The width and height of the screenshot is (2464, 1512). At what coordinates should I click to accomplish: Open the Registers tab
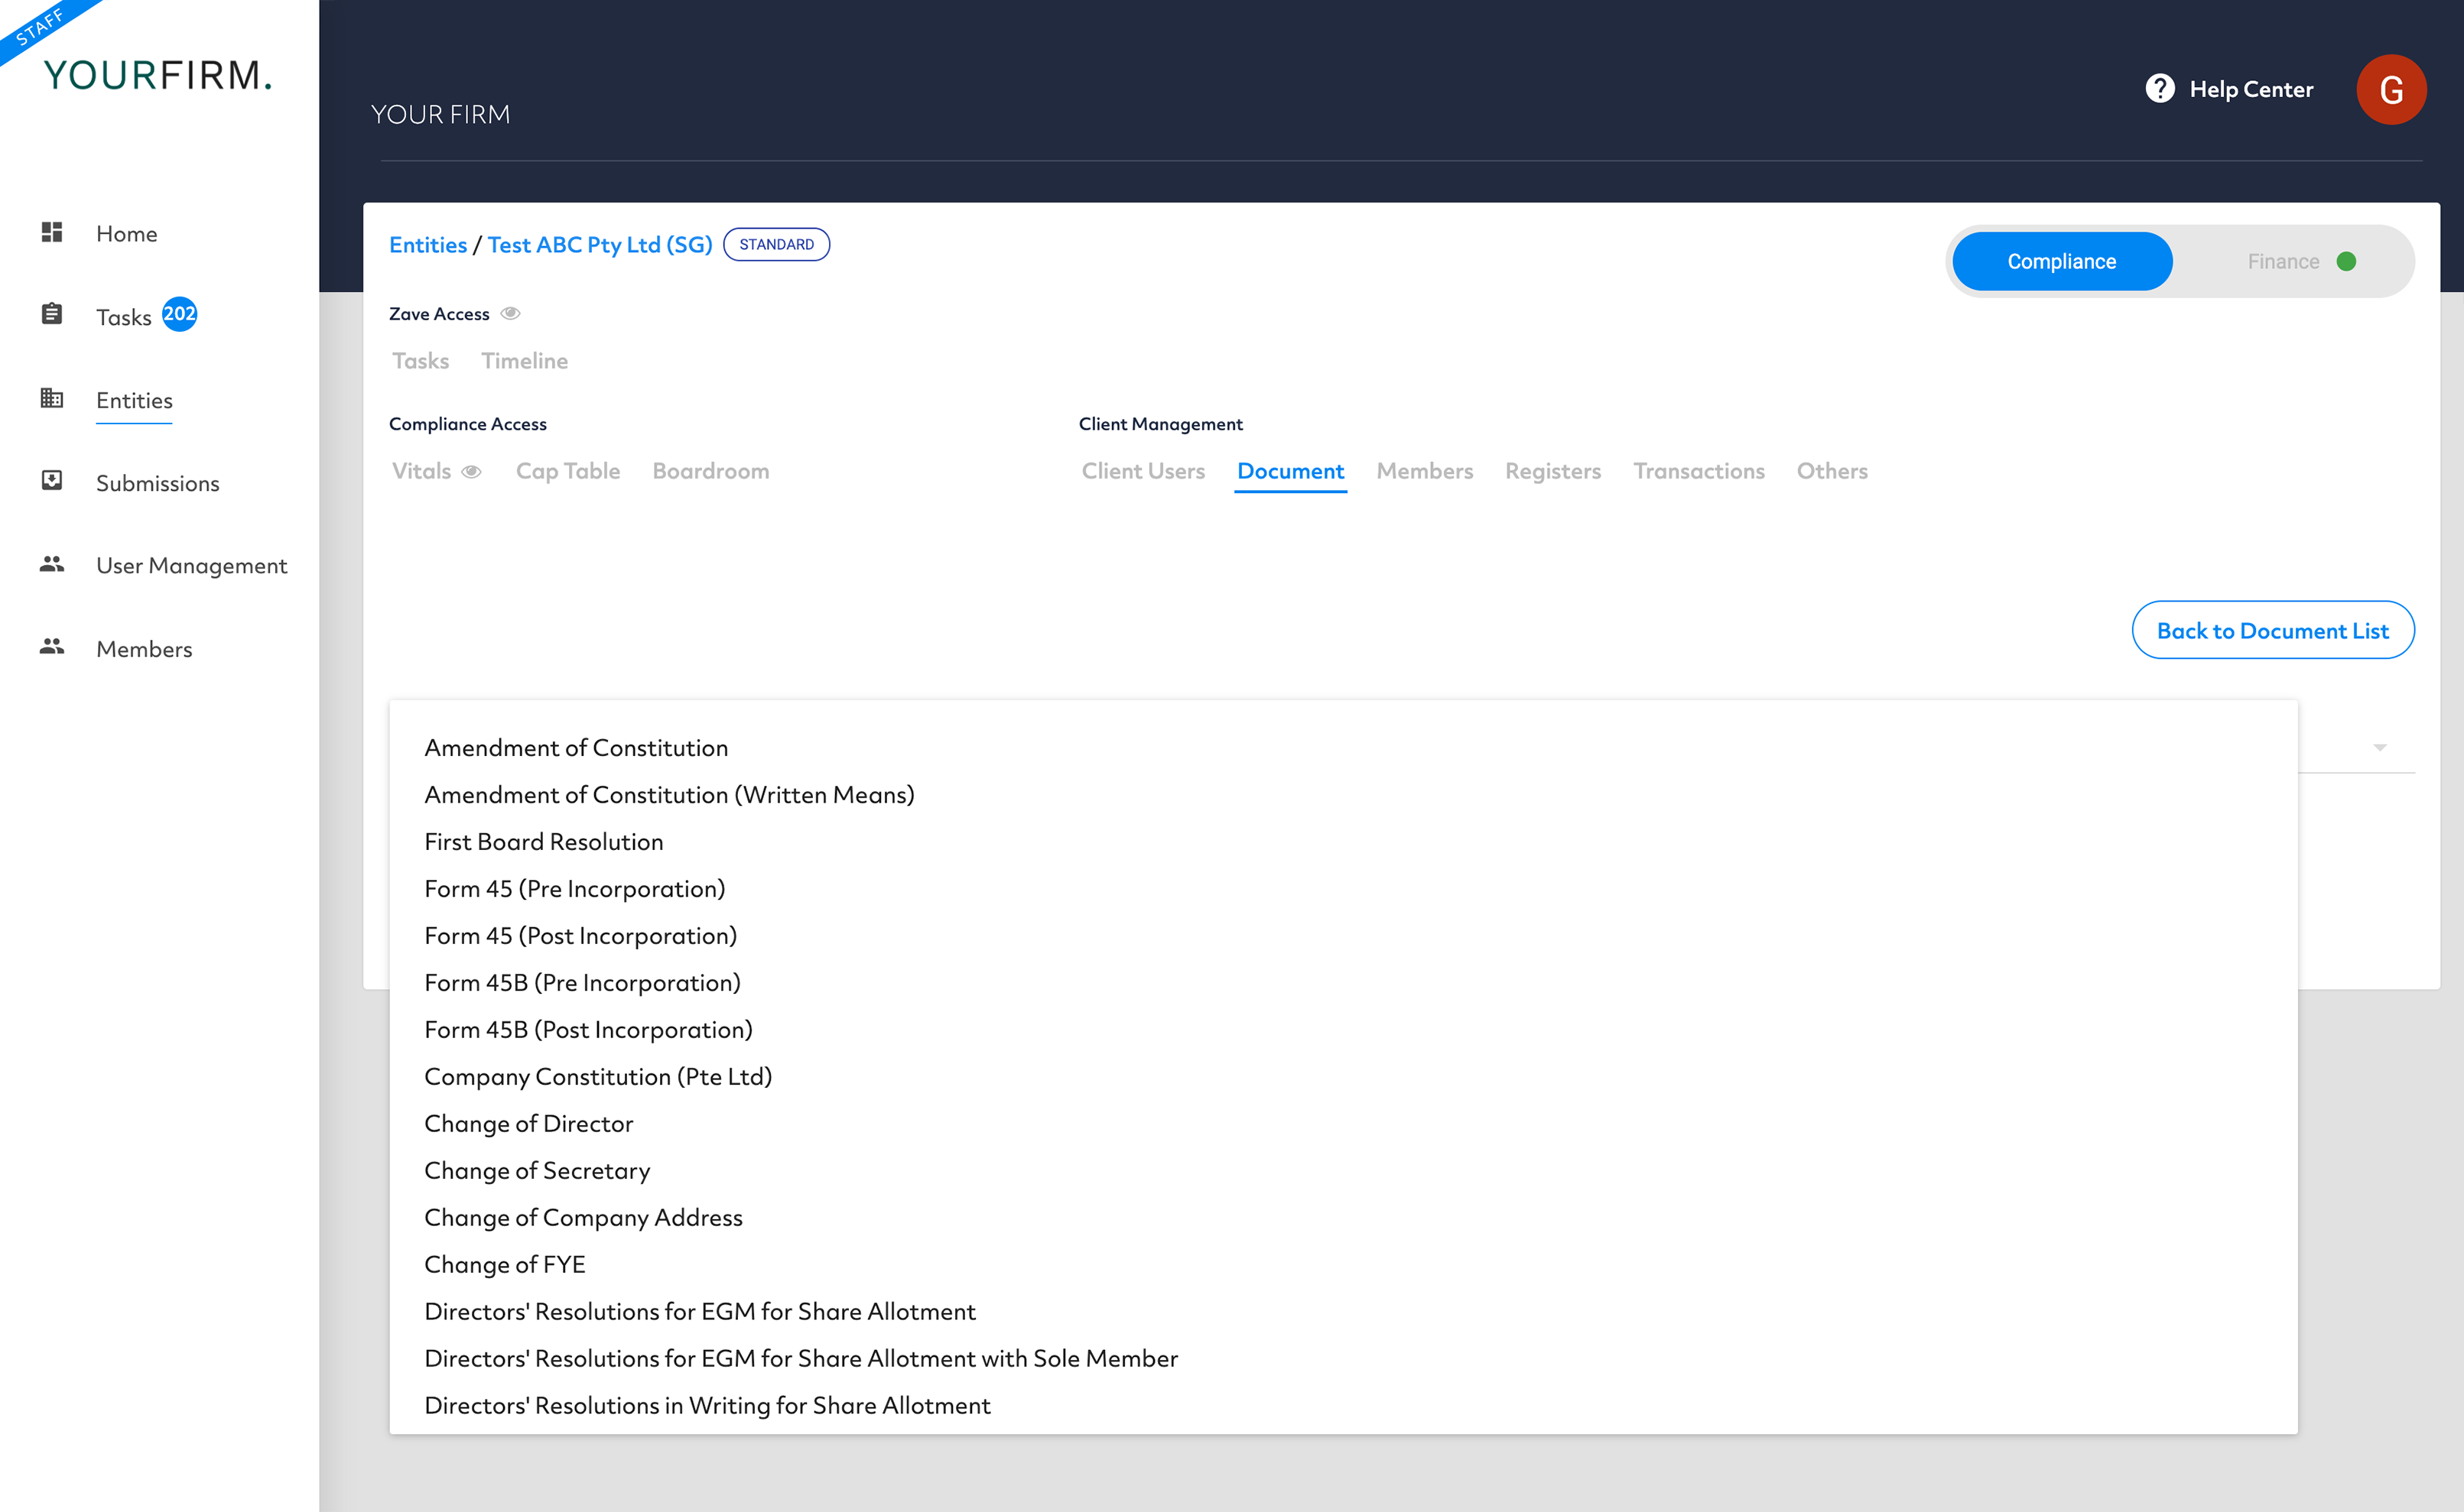[1552, 471]
